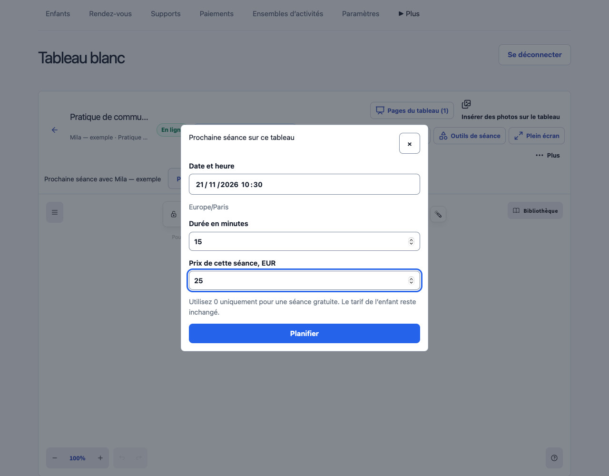The image size is (609, 476).
Task: Click the Date et heure input field
Action: 304,184
